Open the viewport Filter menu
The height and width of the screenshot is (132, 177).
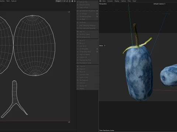pyautogui.click(x=129, y=1)
